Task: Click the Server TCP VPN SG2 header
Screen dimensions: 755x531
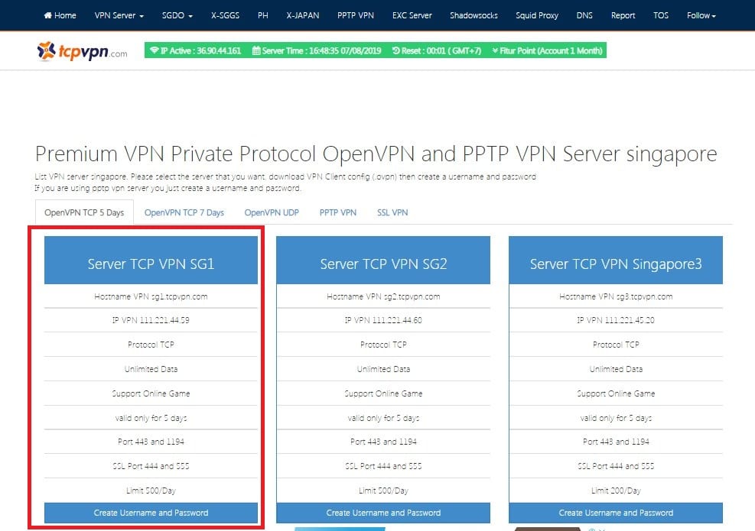Action: (383, 260)
